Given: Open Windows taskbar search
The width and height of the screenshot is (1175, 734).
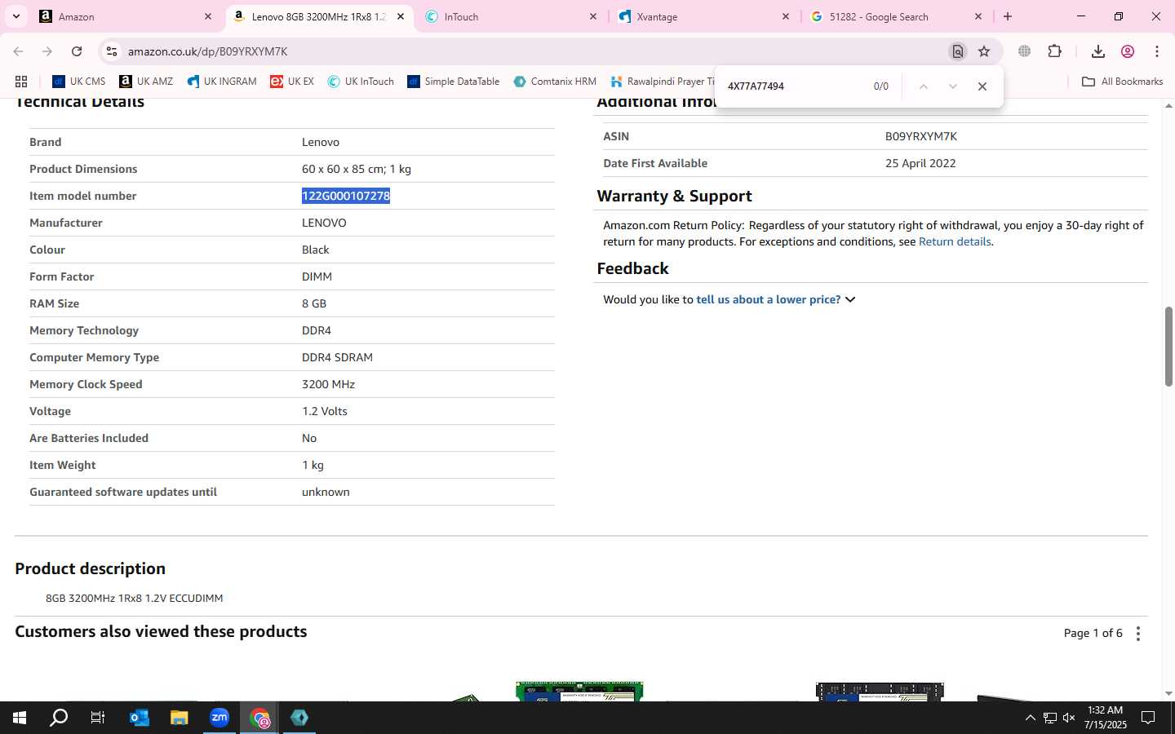Looking at the screenshot, I should pyautogui.click(x=59, y=718).
